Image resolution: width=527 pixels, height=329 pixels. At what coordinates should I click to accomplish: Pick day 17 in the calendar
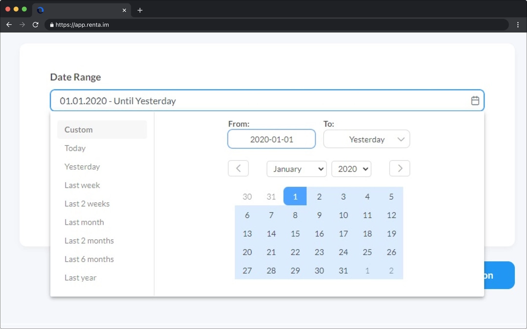pyautogui.click(x=343, y=233)
